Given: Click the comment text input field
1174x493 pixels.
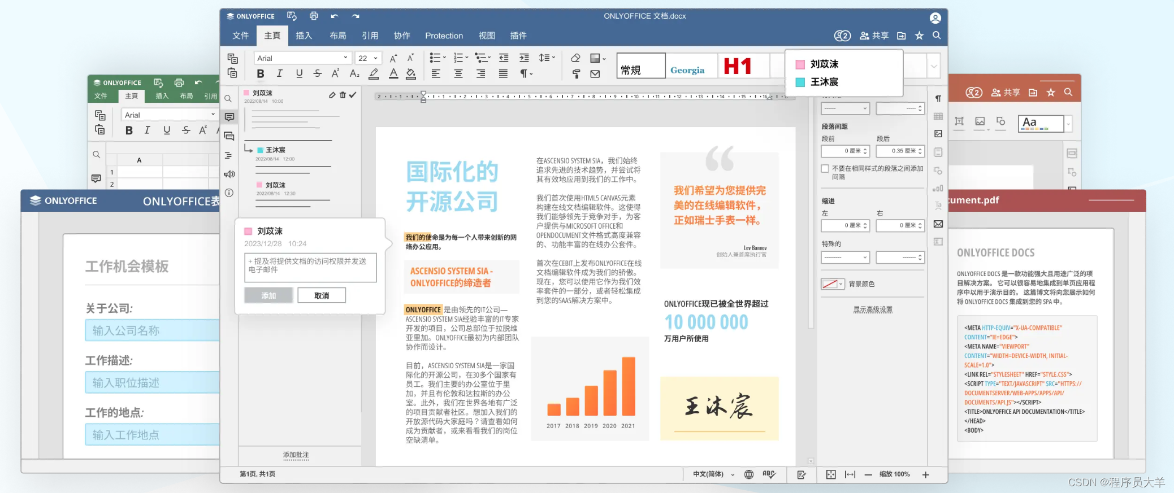Looking at the screenshot, I should (310, 268).
